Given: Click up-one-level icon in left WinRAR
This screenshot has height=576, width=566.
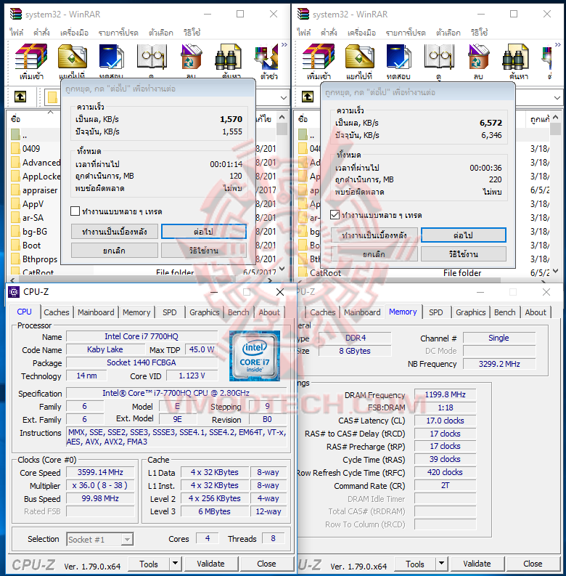Looking at the screenshot, I should point(20,97).
